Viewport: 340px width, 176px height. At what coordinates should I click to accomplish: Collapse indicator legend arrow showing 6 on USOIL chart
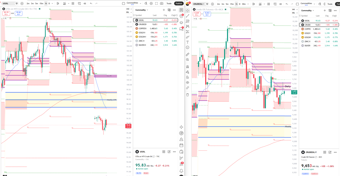click(5, 18)
